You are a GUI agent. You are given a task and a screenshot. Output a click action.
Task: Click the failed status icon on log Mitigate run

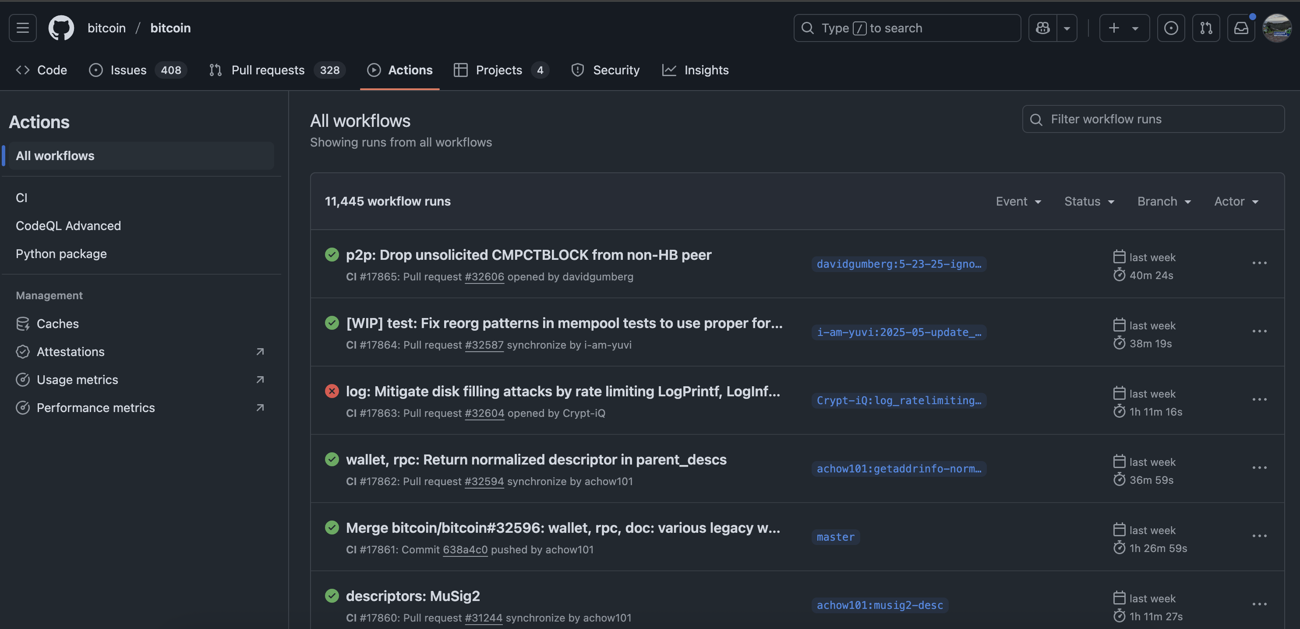pyautogui.click(x=332, y=391)
